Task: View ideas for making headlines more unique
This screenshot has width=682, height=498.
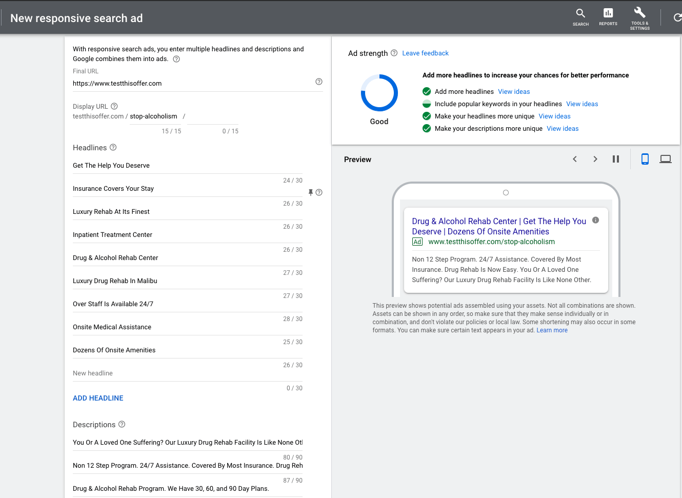Action: (x=554, y=116)
